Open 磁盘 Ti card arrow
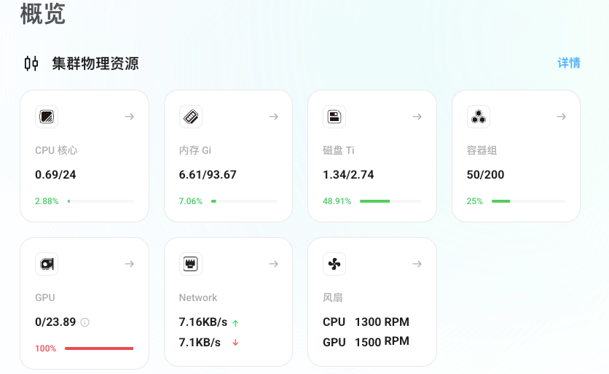Image resolution: width=609 pixels, height=374 pixels. point(417,117)
